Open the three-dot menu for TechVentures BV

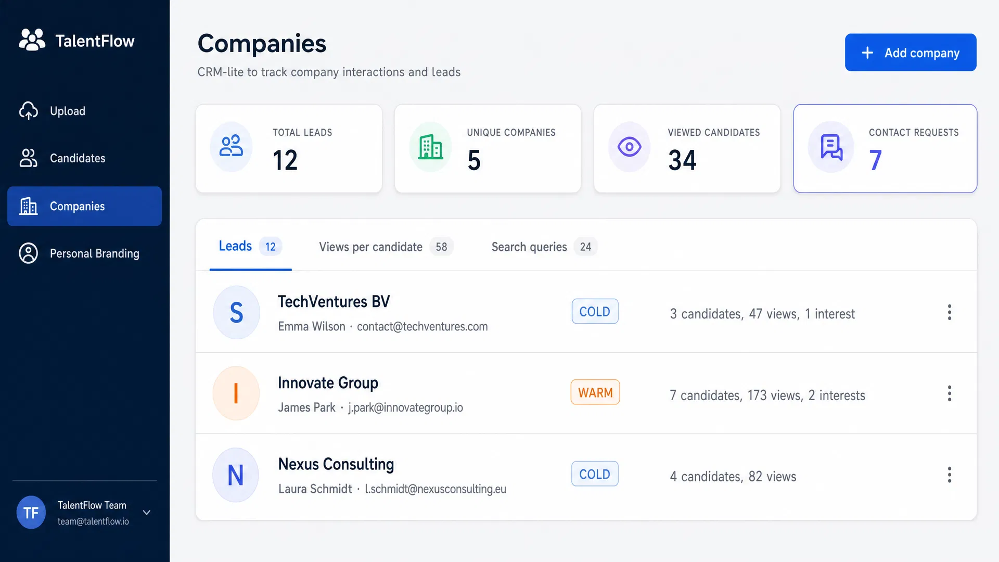(950, 312)
